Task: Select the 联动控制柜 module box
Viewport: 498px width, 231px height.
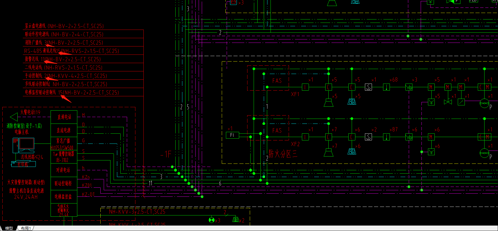Action: coord(64,183)
